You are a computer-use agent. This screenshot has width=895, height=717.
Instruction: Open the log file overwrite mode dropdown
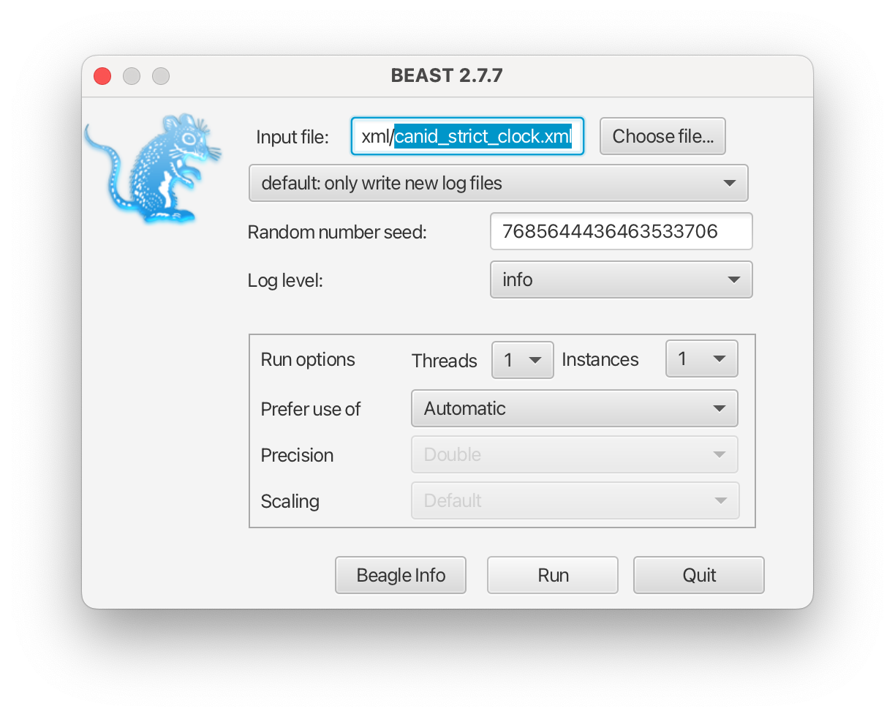coord(498,183)
